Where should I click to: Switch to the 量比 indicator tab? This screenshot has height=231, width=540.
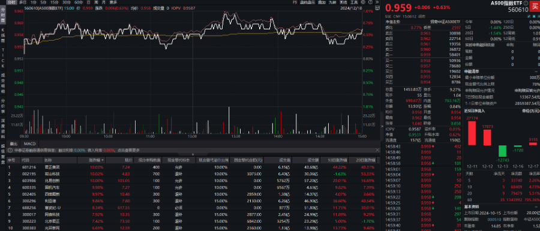(13, 144)
